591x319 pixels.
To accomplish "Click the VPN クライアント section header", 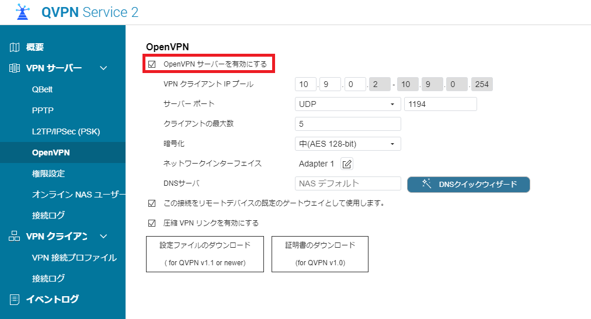I will coord(57,237).
